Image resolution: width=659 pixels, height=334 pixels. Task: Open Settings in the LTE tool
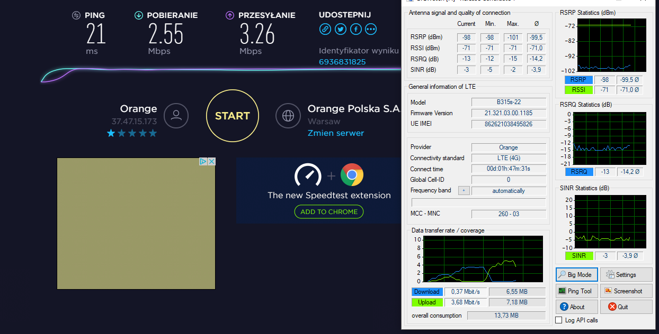[x=626, y=275]
